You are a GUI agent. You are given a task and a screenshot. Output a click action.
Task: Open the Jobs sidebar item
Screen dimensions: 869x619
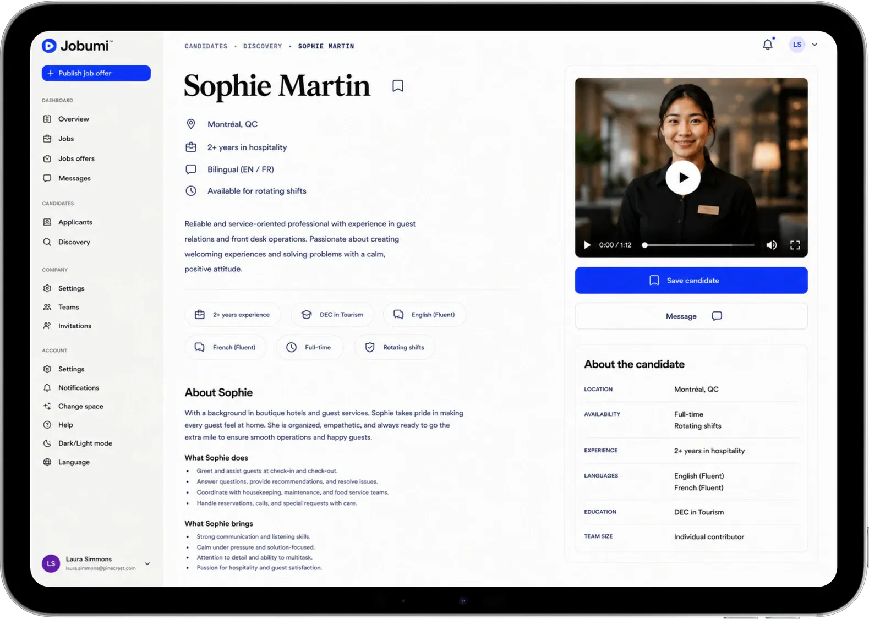pyautogui.click(x=65, y=139)
